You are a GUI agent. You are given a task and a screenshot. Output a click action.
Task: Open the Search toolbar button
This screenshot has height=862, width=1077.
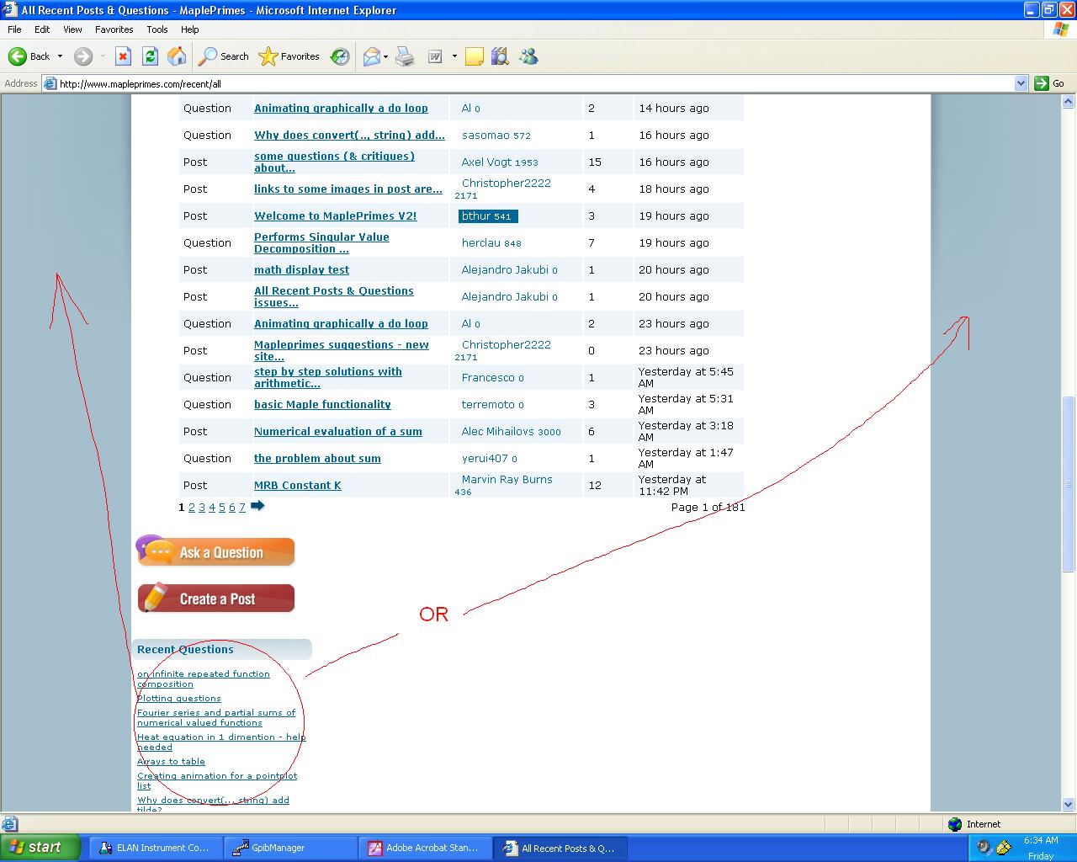pyautogui.click(x=224, y=56)
